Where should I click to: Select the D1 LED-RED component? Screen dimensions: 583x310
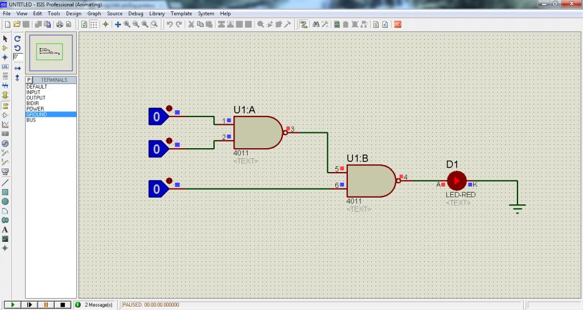tap(457, 181)
